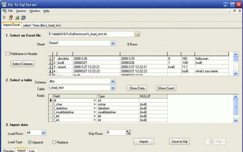Switch to the Import Excel tab
The width and height of the screenshot is (243, 152).
pos(12,25)
